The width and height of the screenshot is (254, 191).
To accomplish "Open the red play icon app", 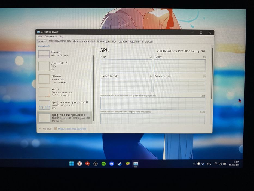I will point(87,163).
